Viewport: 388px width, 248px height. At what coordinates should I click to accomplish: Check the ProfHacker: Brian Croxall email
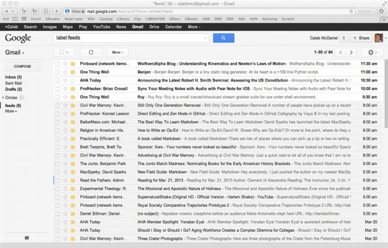(57, 89)
